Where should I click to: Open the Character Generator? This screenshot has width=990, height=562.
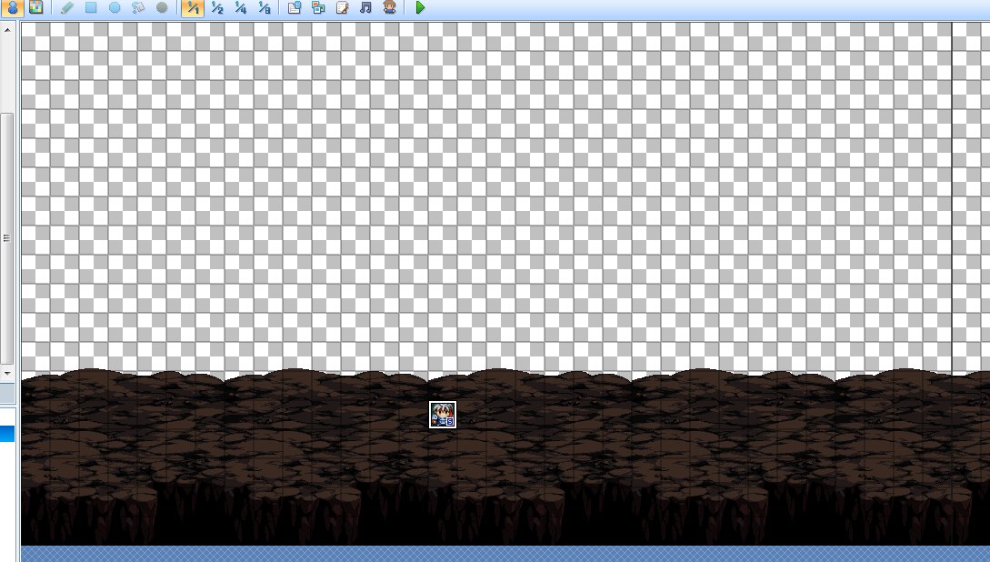coord(390,7)
